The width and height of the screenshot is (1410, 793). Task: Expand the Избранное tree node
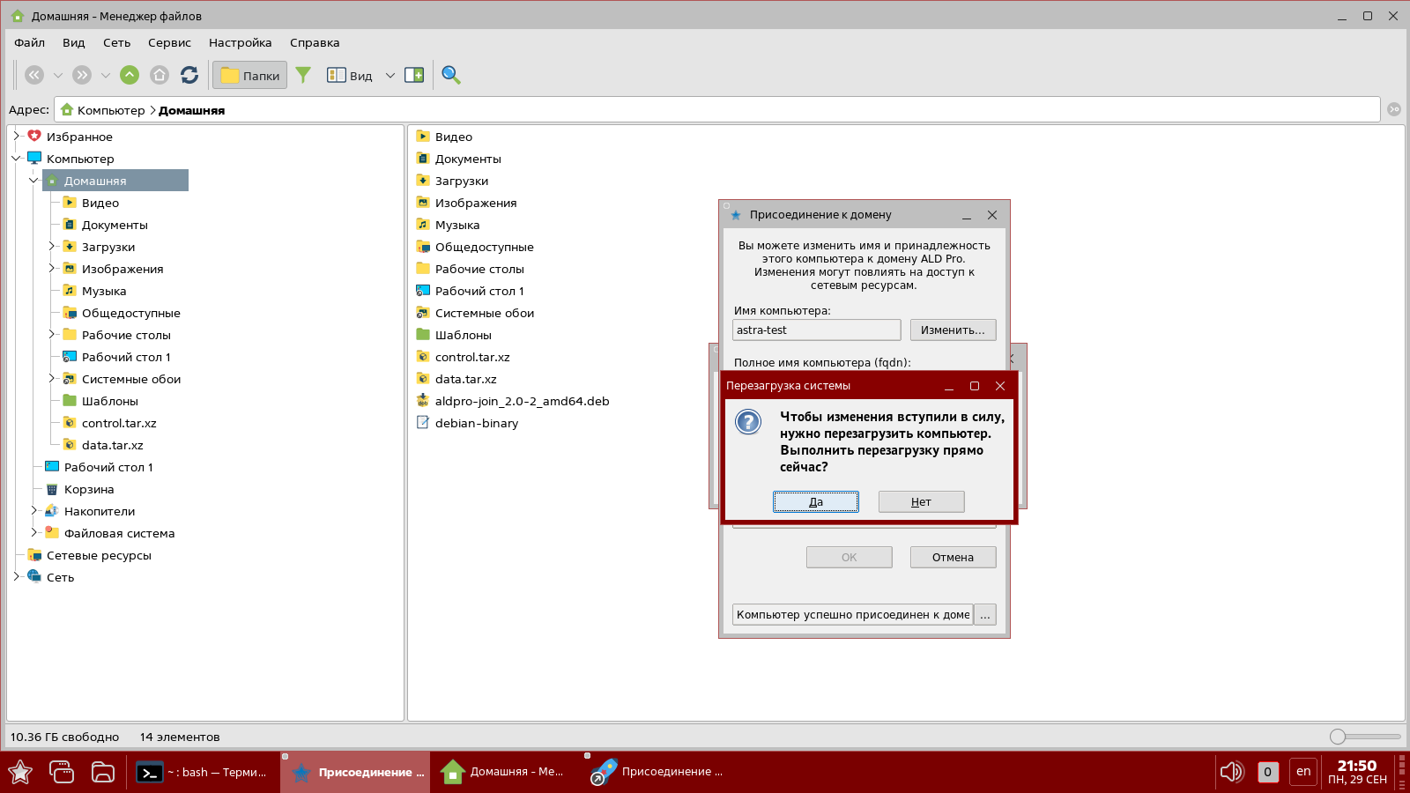16,137
